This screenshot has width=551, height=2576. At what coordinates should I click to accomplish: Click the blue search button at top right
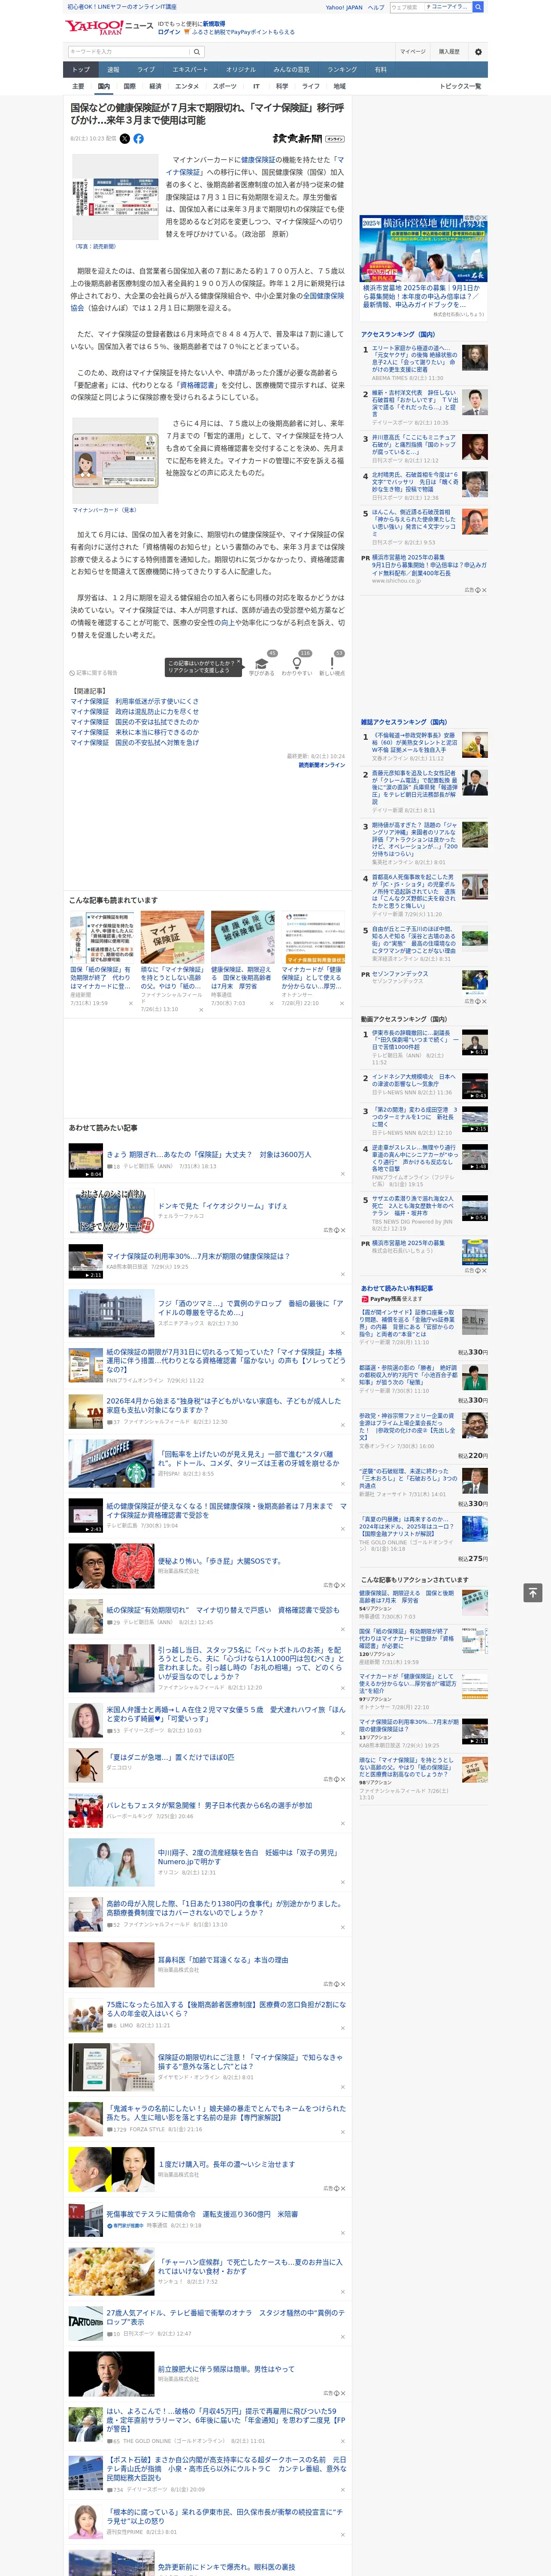click(478, 7)
